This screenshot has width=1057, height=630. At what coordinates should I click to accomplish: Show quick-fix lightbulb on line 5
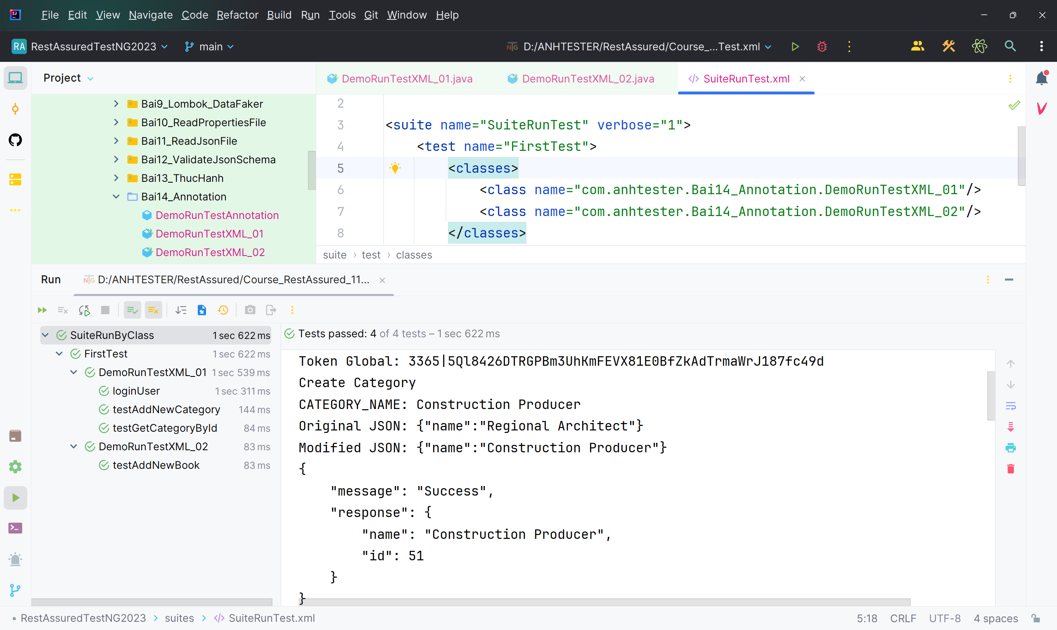(395, 168)
